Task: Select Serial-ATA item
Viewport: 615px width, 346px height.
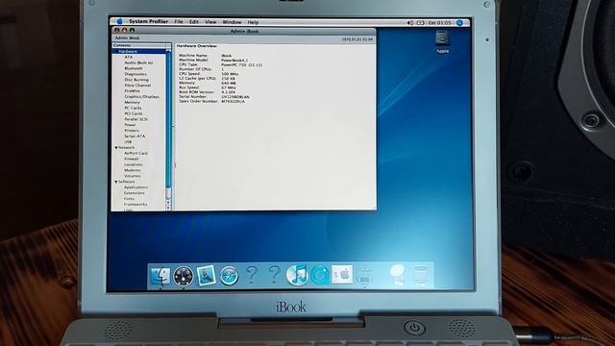Action: (x=135, y=136)
